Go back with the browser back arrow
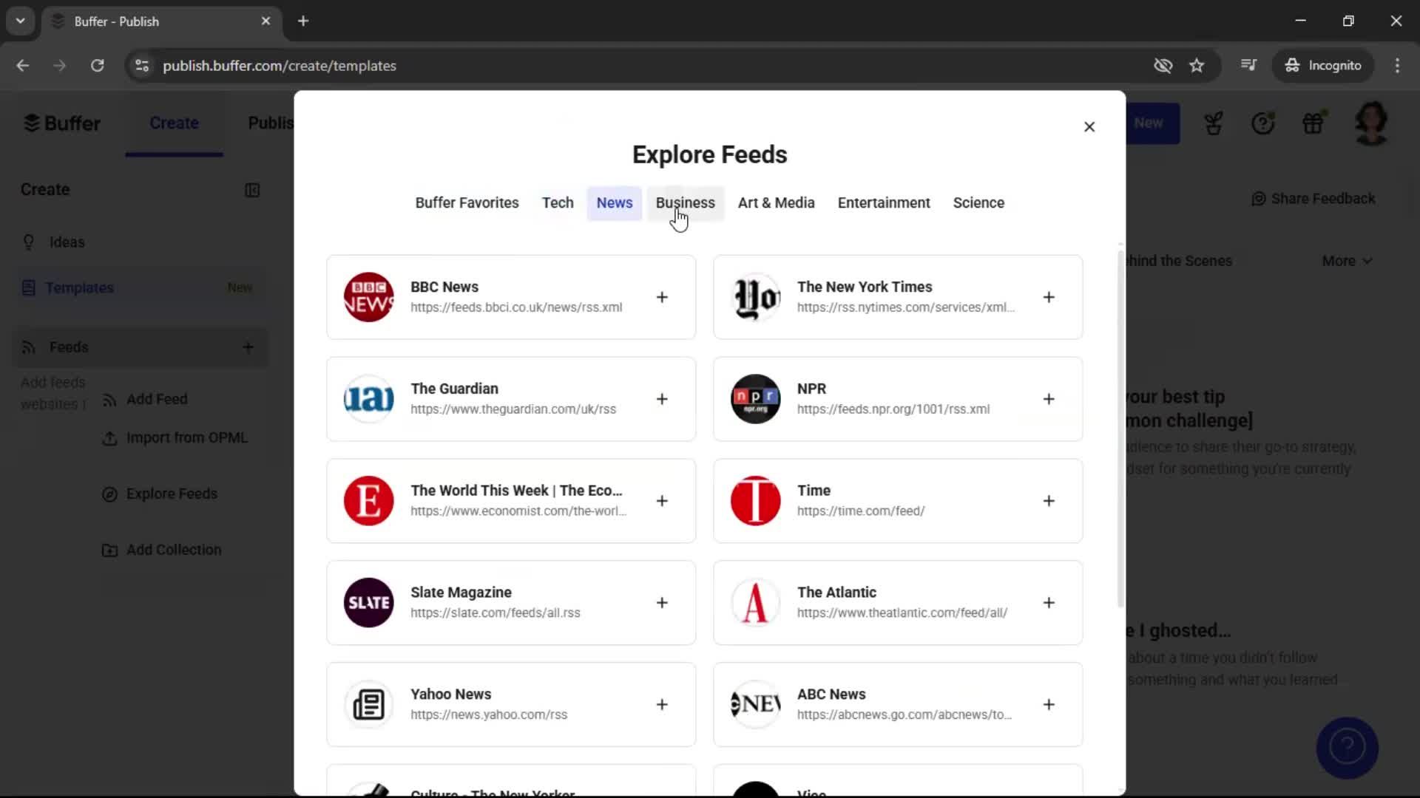 click(23, 66)
